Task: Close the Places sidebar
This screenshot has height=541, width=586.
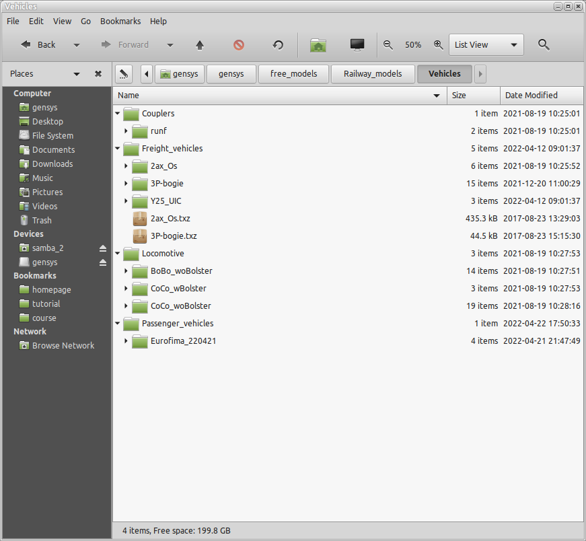Action: pos(98,74)
